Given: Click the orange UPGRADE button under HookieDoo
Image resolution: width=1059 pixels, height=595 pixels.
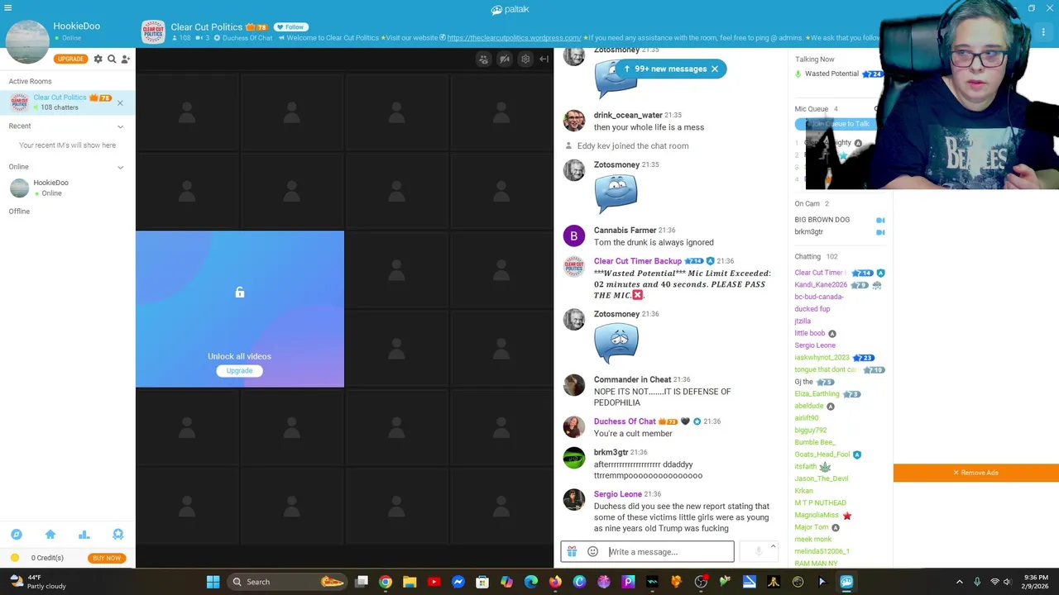Looking at the screenshot, I should coord(70,59).
